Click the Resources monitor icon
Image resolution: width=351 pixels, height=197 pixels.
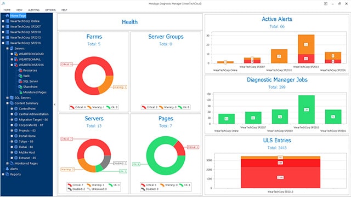[20, 70]
